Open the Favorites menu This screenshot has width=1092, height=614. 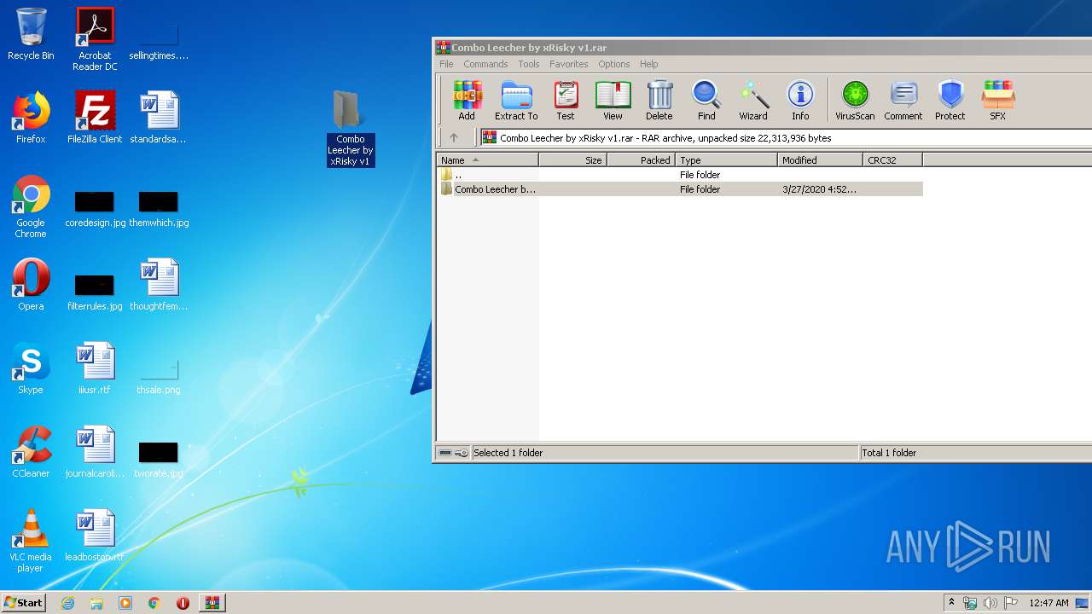[569, 64]
